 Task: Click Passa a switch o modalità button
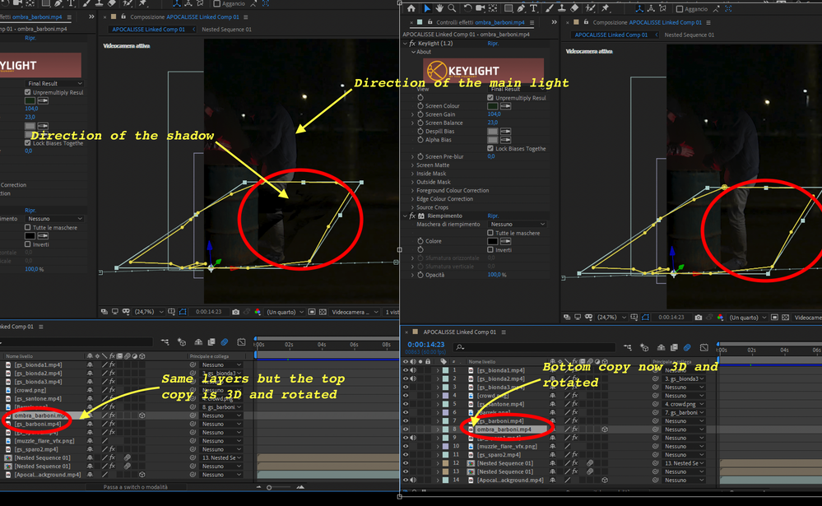(x=135, y=487)
